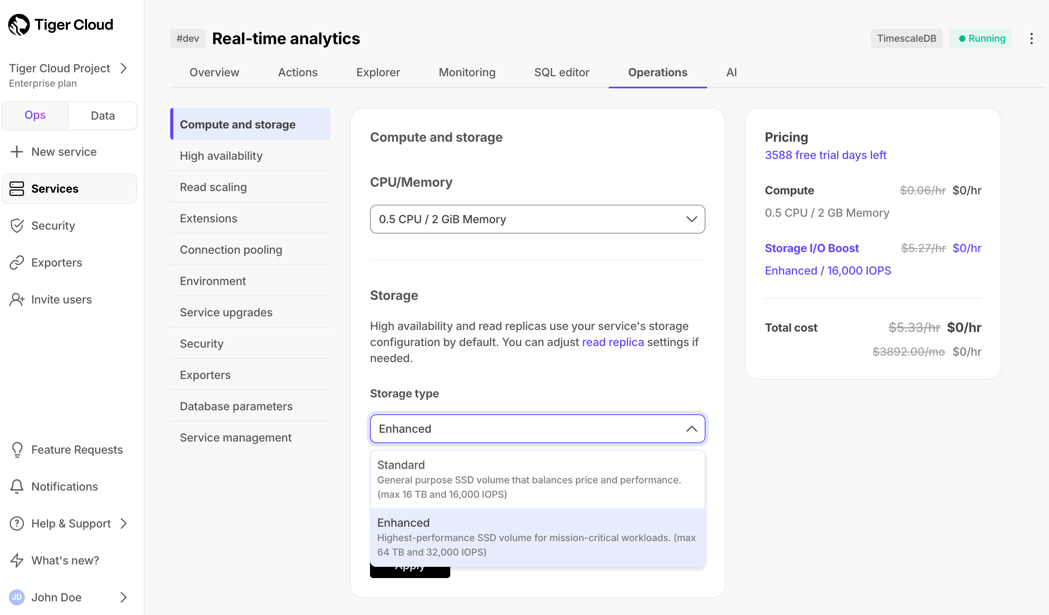Select the Standard storage option
The image size is (1049, 615).
(x=537, y=479)
